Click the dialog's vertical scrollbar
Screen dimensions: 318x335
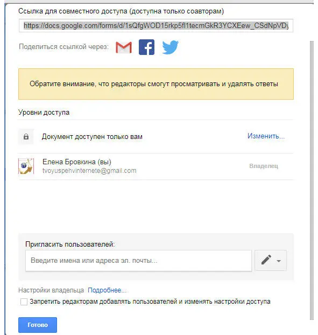tap(312, 180)
